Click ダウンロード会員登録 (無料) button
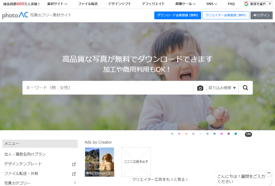Image resolution: width=275 pixels, height=186 pixels. point(178,15)
